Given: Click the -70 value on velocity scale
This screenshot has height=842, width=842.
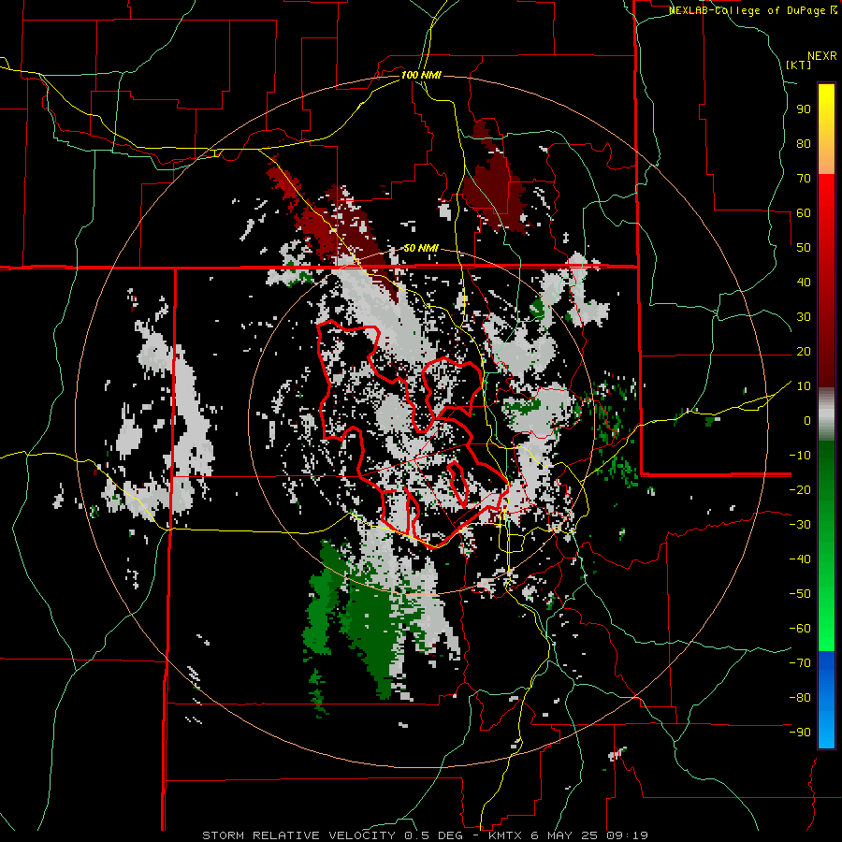Looking at the screenshot, I should tap(800, 663).
